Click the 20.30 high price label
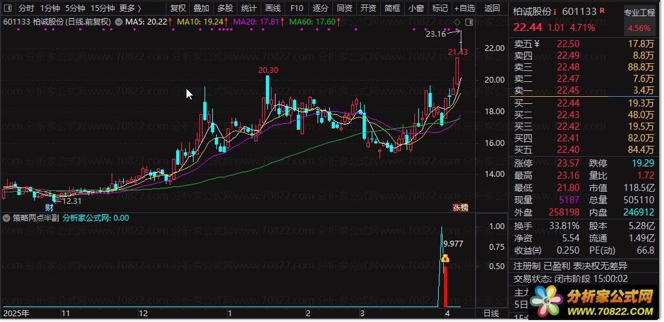 click(x=268, y=70)
